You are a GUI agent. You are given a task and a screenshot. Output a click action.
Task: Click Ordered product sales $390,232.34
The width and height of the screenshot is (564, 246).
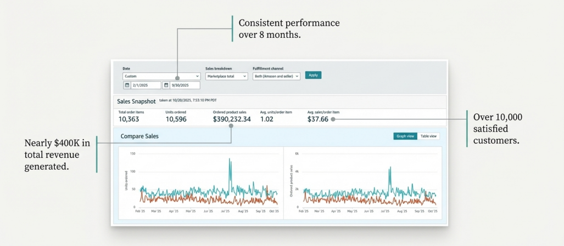point(231,119)
